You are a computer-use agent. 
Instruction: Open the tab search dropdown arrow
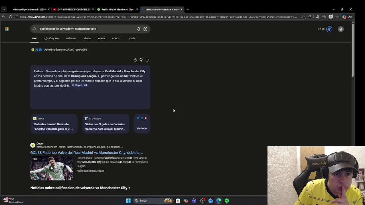click(3, 9)
